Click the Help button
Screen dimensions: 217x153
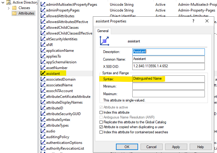(x=201, y=147)
